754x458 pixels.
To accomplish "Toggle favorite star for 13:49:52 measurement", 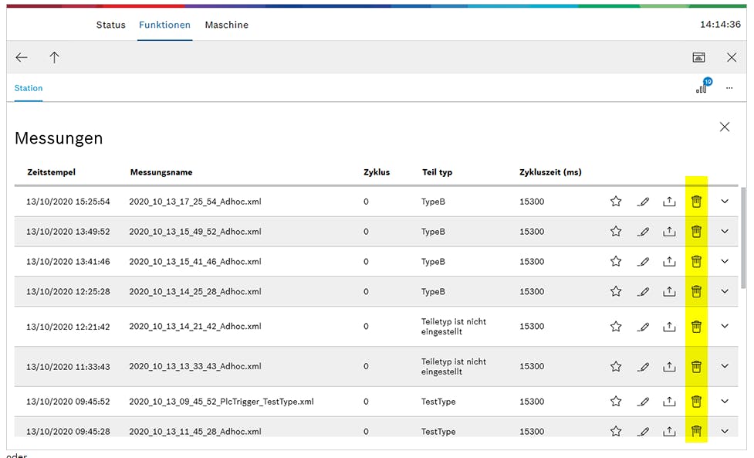I will click(616, 231).
